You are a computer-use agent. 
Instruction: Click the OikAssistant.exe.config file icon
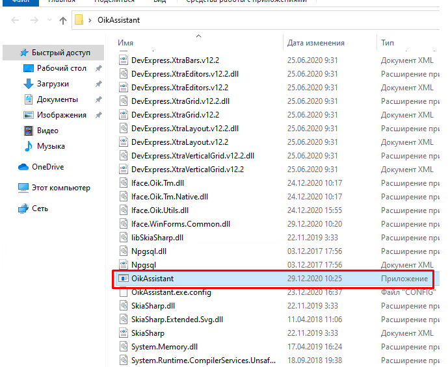tap(124, 292)
